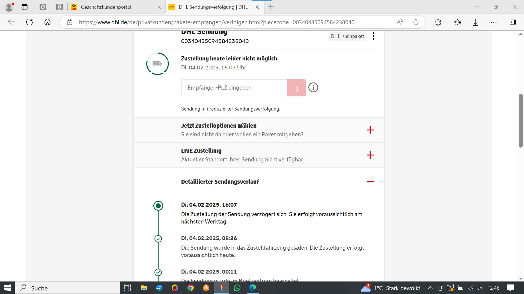Click tracking number 00340435094584238040
Viewport: 524px width, 294px height.
pyautogui.click(x=215, y=41)
